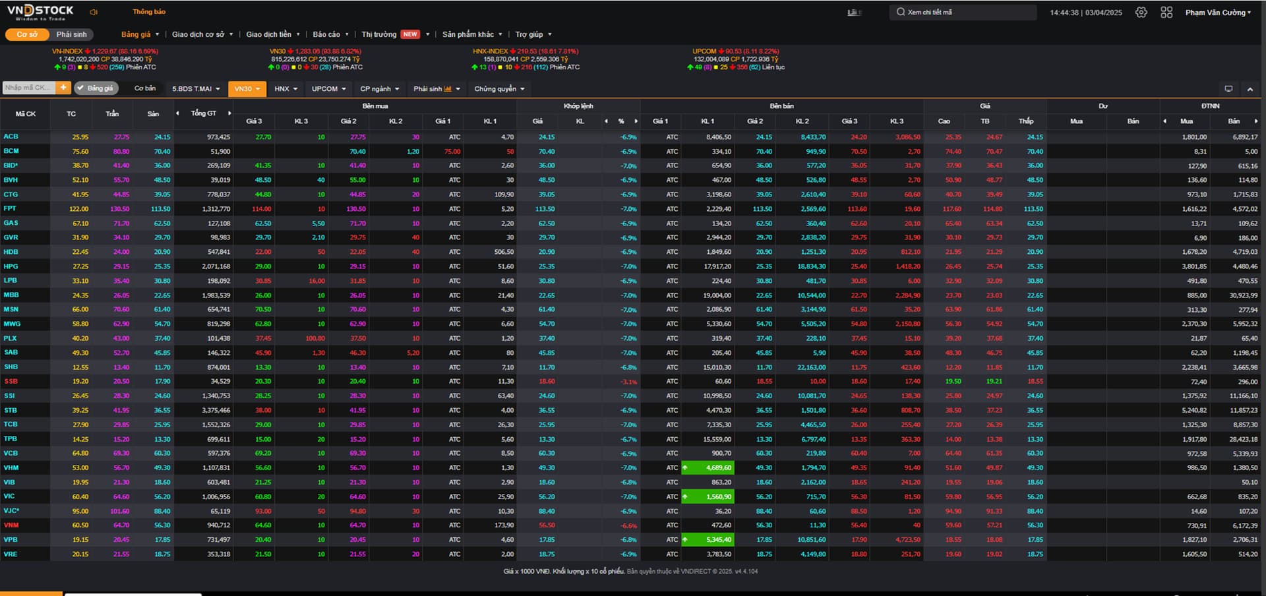Click the left arrow before ĐTNN Mua

[x=1165, y=121]
